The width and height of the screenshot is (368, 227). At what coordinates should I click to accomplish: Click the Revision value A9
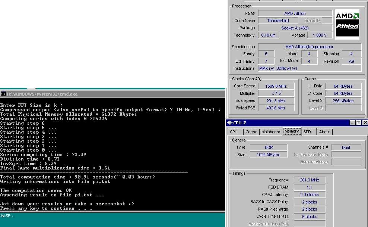coord(351,61)
